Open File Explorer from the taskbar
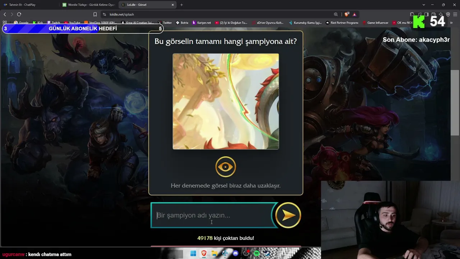This screenshot has height=259, width=460. 215,254
